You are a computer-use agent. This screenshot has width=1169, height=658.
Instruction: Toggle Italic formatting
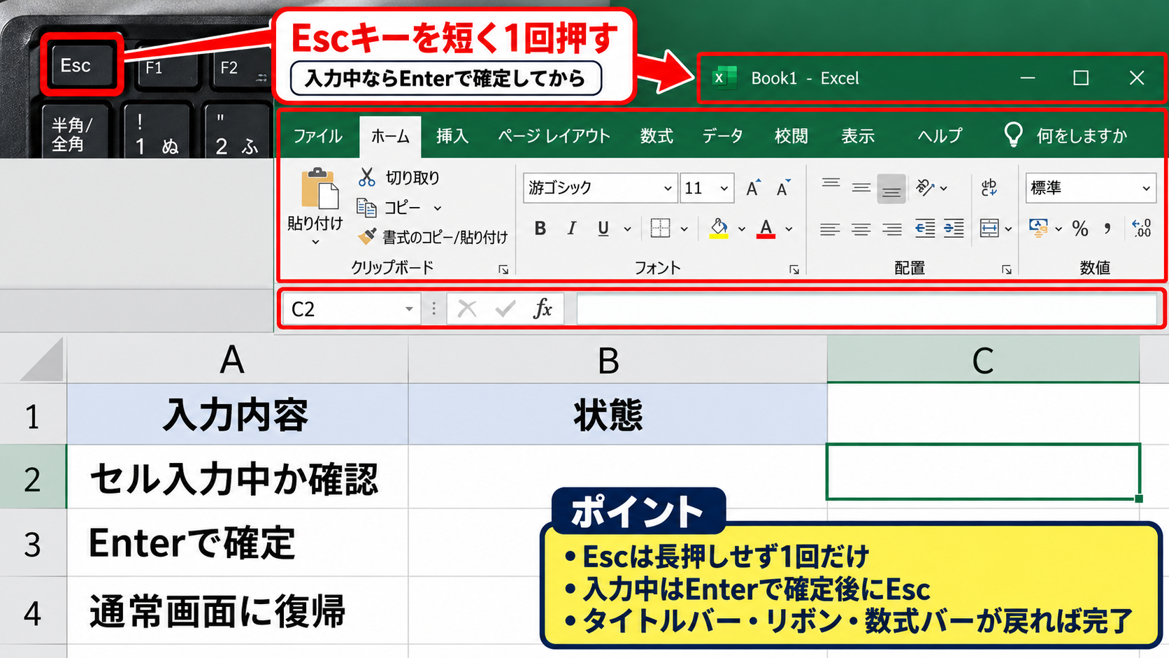click(572, 229)
